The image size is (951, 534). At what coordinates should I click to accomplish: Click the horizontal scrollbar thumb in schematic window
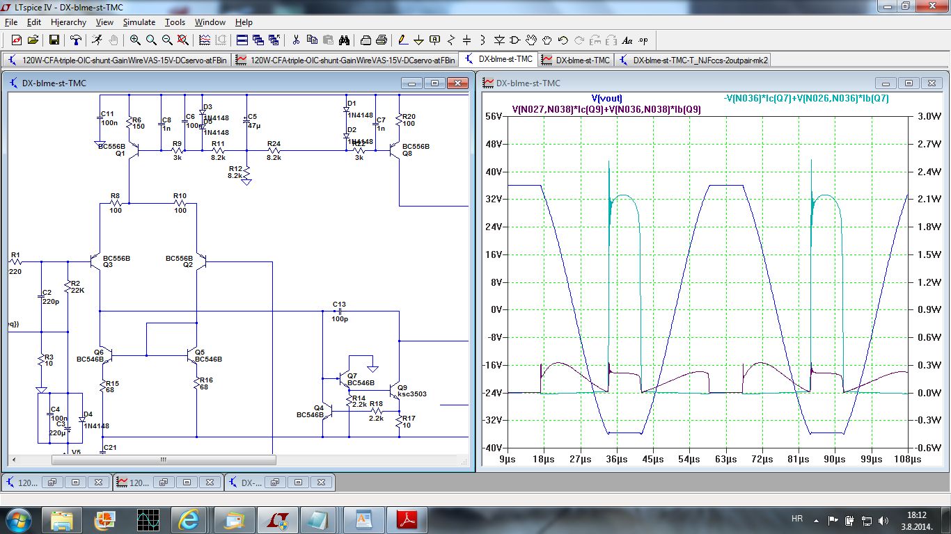tap(164, 460)
